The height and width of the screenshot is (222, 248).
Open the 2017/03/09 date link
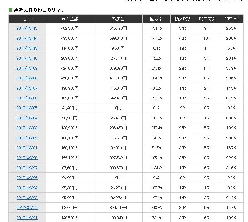pyautogui.click(x=27, y=68)
